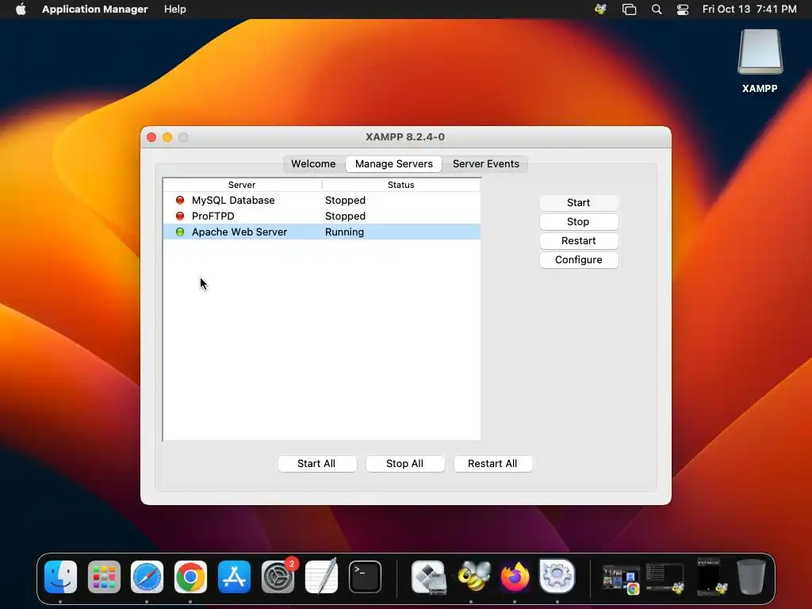Viewport: 812px width, 609px height.
Task: Click the bee icon in menu bar
Action: pyautogui.click(x=601, y=9)
